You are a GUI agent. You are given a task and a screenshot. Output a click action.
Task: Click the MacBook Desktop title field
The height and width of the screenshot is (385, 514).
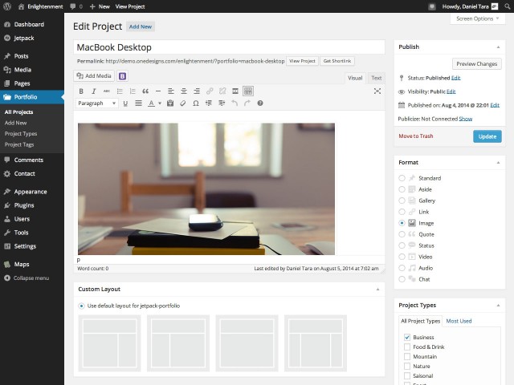(x=229, y=47)
